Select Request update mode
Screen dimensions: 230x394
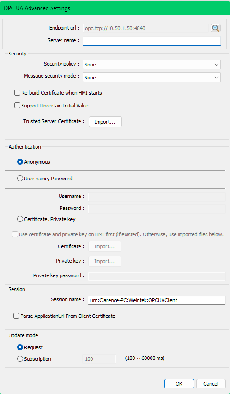(x=20, y=347)
